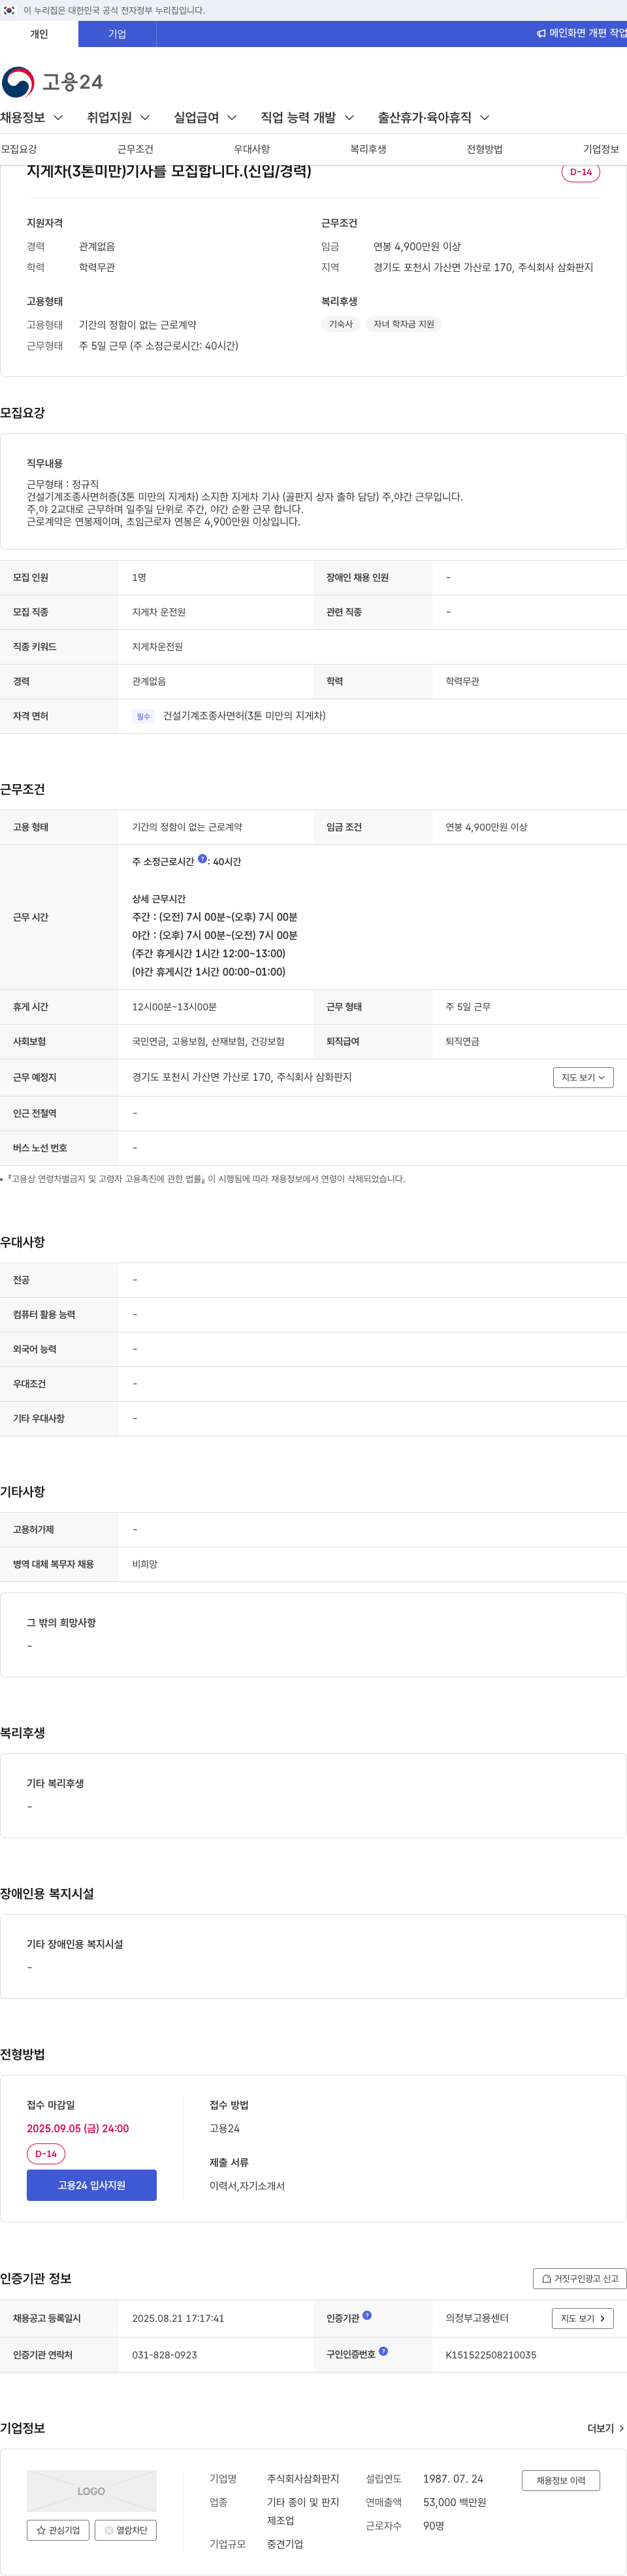Image resolution: width=627 pixels, height=2576 pixels.
Task: Expand the 출산휴가·육아휴직 menu
Action: pos(433,118)
